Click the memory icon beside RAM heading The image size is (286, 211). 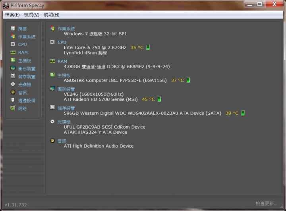[x=52, y=61]
